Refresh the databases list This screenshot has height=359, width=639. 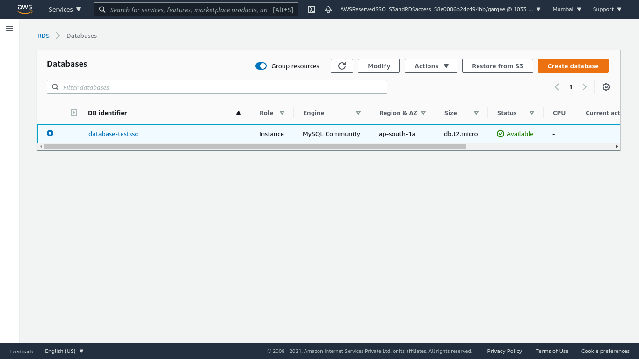342,66
